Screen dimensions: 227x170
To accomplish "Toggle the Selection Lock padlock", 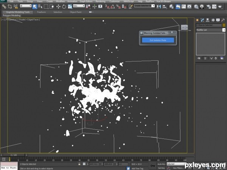I will pos(79,164).
